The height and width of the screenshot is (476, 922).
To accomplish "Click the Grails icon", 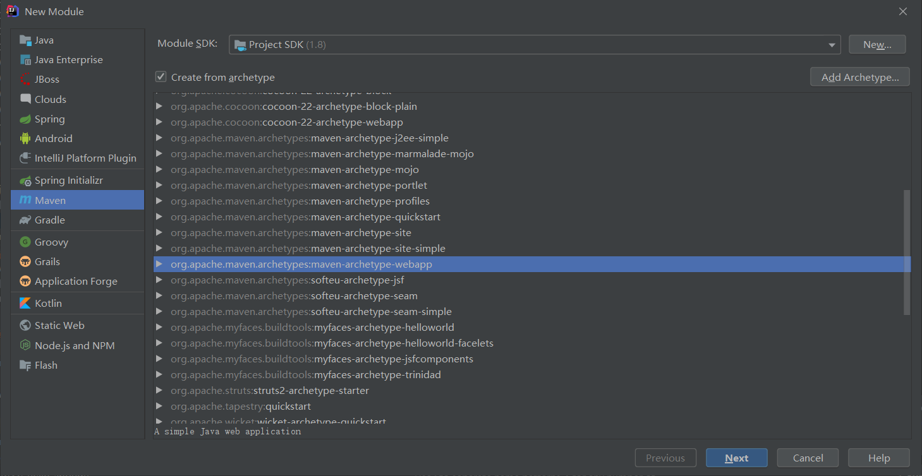I will 25,261.
